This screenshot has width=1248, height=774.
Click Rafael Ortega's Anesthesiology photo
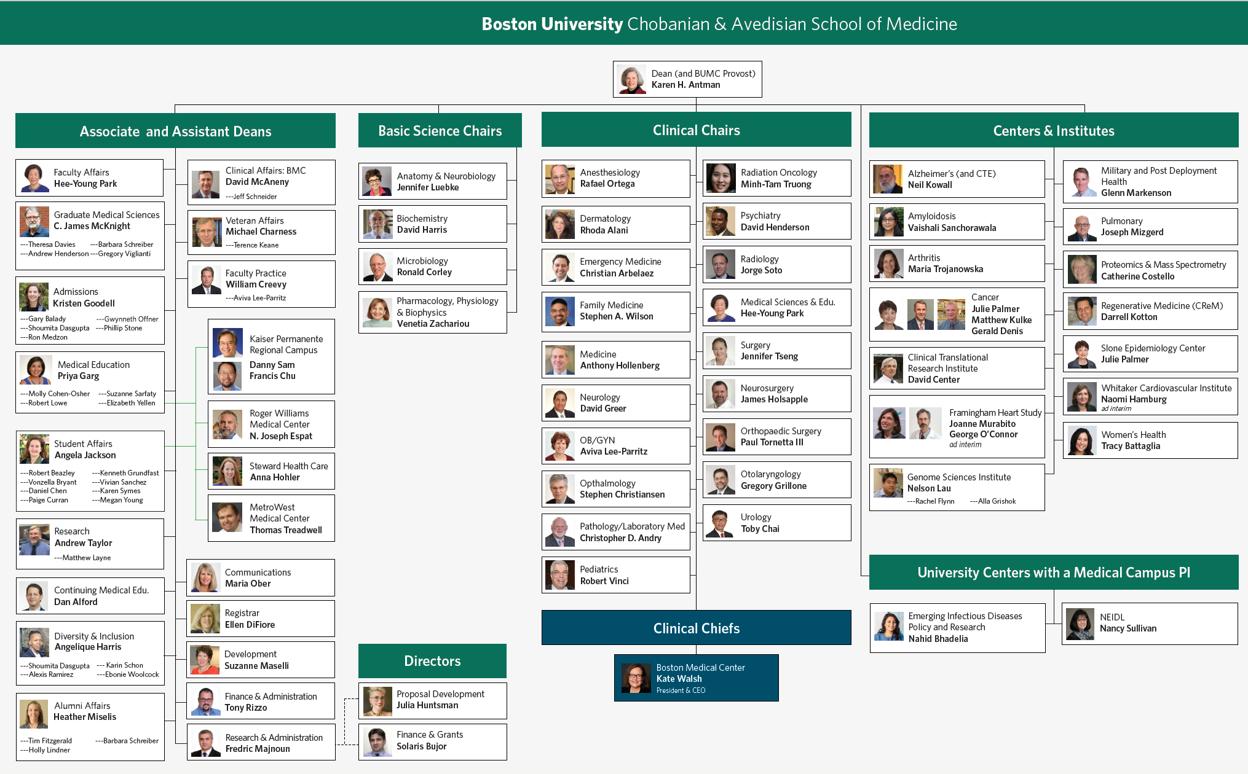560,179
